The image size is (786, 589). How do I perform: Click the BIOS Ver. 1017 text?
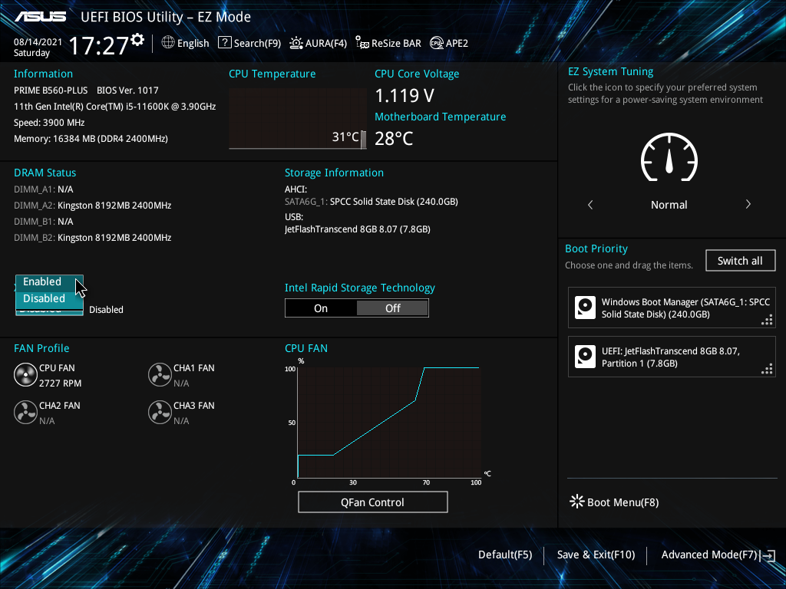click(127, 90)
